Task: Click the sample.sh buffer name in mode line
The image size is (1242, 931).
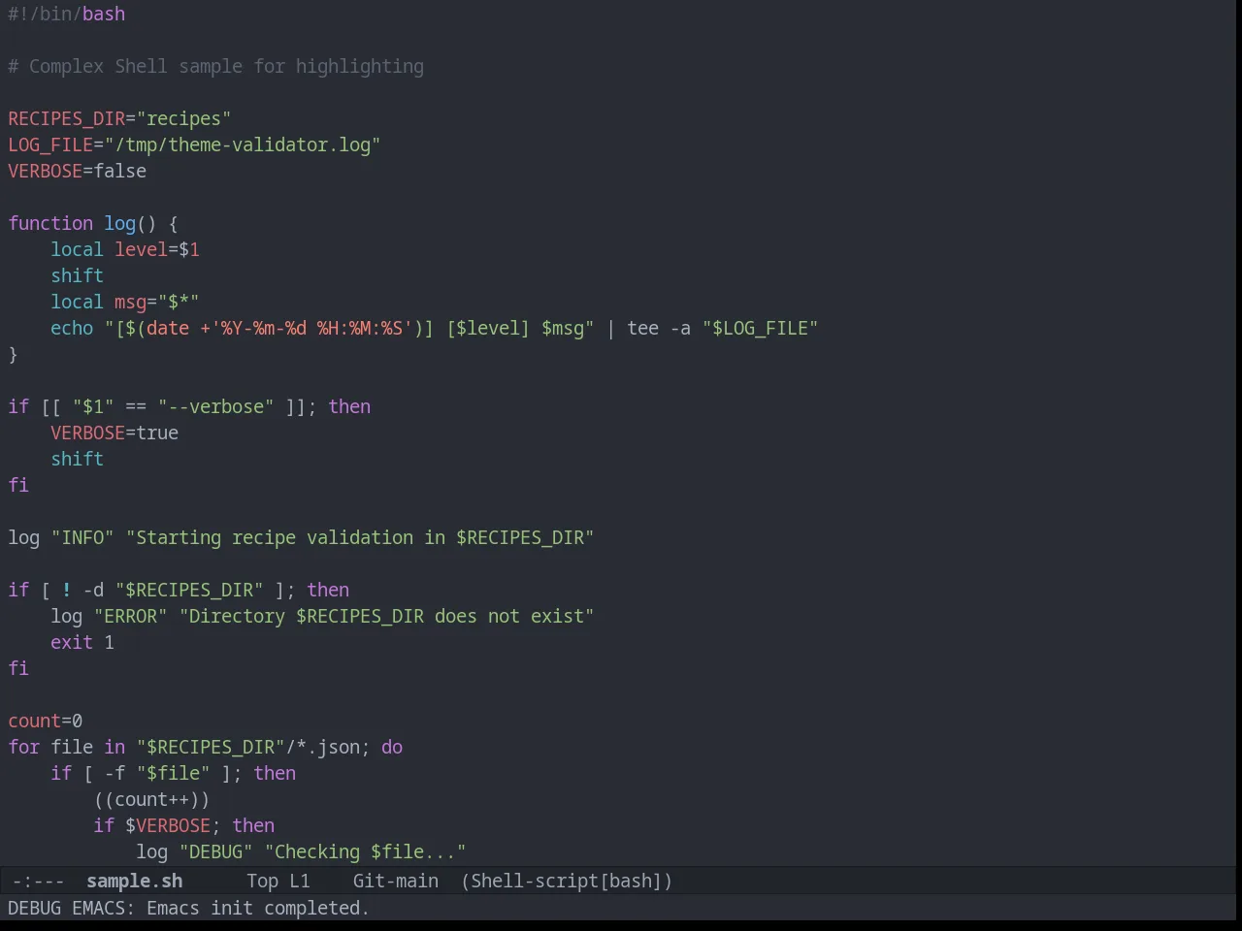Action: pyautogui.click(x=134, y=881)
